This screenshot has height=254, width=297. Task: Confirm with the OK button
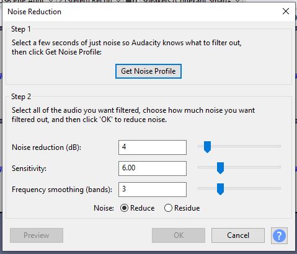point(179,235)
